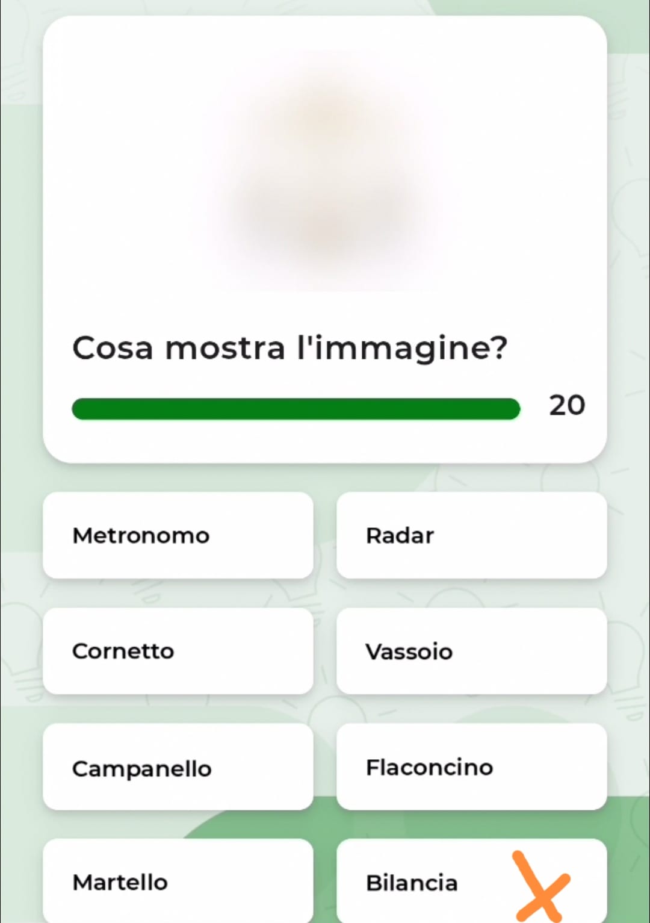This screenshot has height=923, width=650.
Task: Answer that the image shows a radar
Action: click(x=471, y=535)
